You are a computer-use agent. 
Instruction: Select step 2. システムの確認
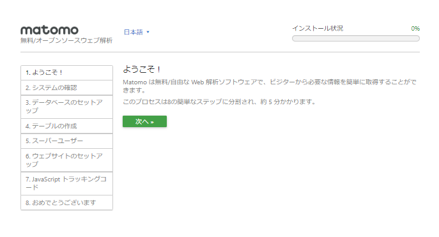pyautogui.click(x=66, y=88)
